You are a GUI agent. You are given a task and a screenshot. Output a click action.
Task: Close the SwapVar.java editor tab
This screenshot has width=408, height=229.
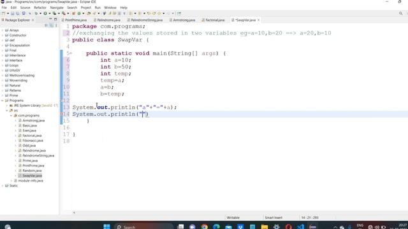[258, 20]
